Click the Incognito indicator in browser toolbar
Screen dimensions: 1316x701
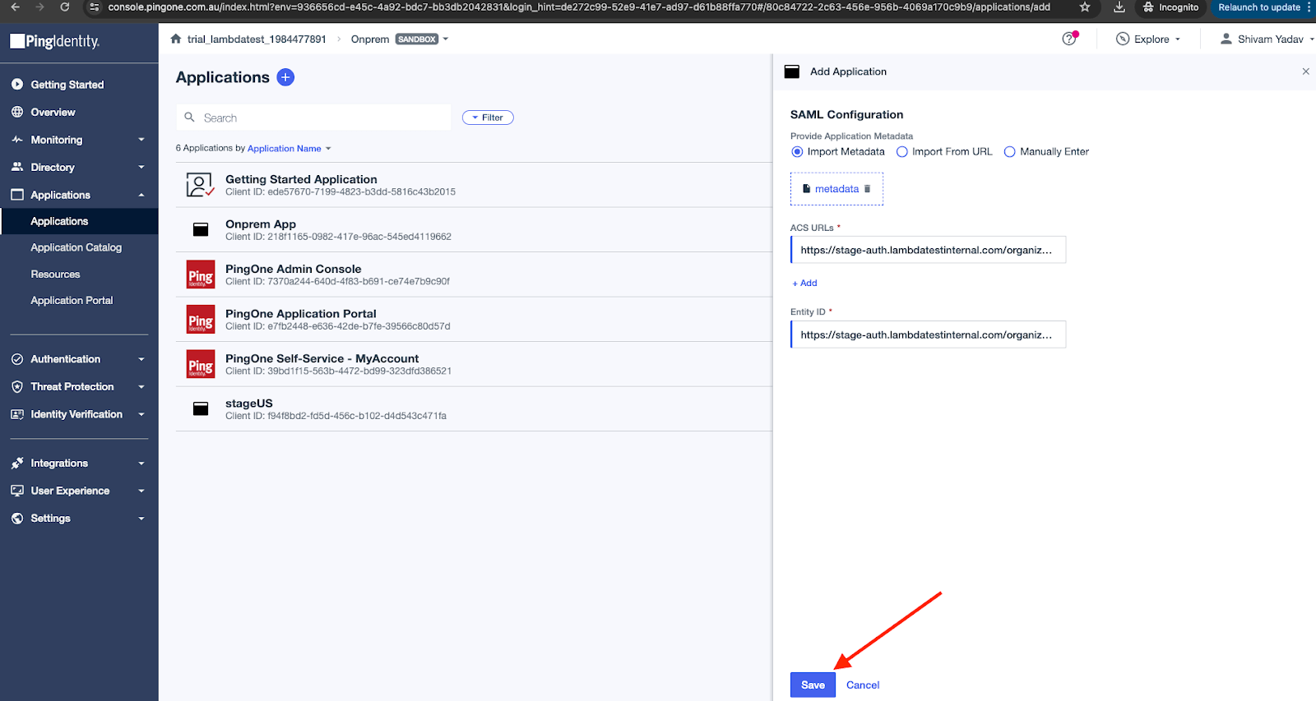pyautogui.click(x=1170, y=7)
